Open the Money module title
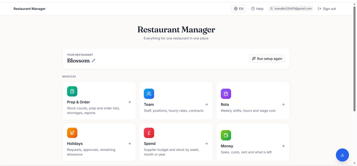Viewport: 357px width, 166px height. [227, 146]
